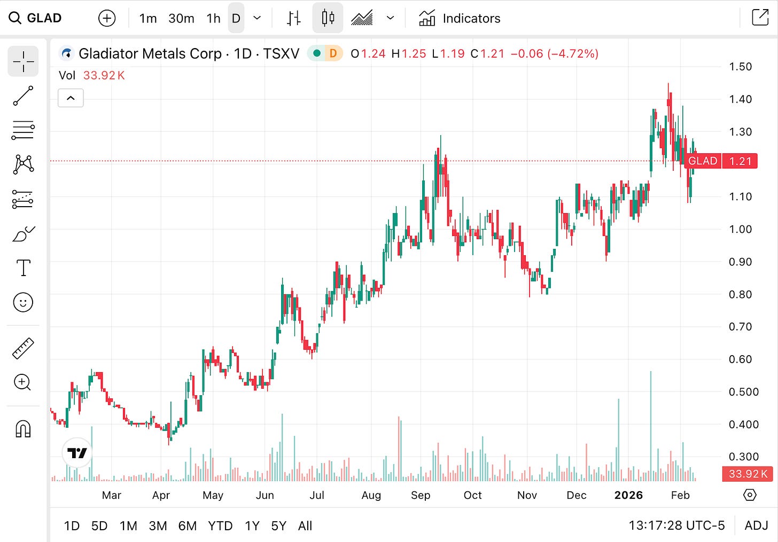This screenshot has width=778, height=542.
Task: Set range to All
Action: click(305, 526)
